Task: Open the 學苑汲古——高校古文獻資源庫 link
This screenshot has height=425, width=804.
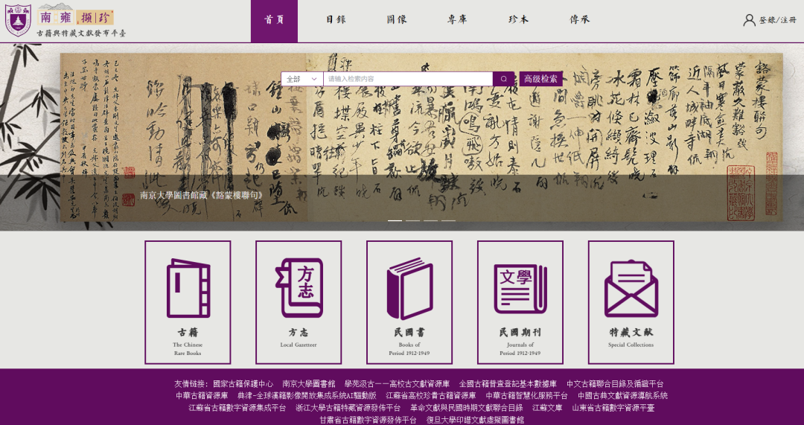Action: (x=397, y=383)
